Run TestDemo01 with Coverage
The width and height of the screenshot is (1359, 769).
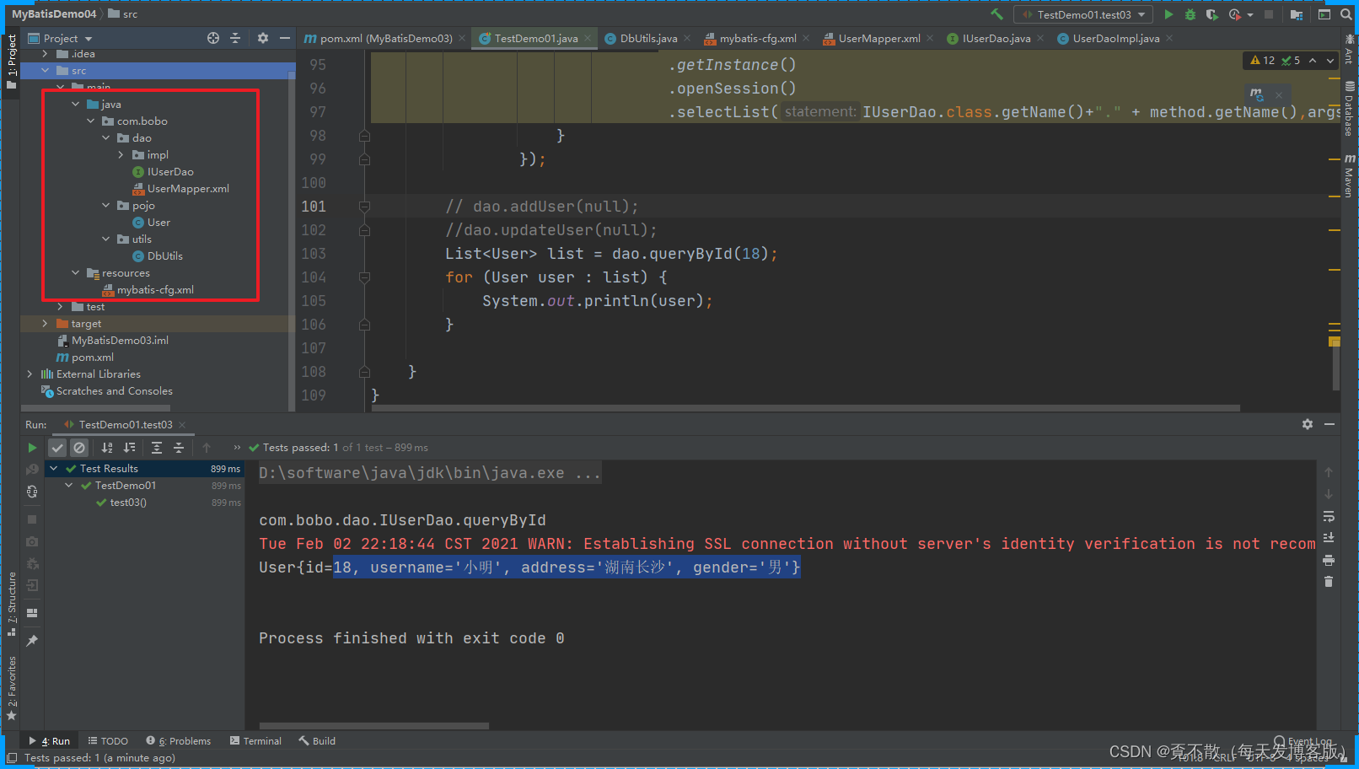1211,14
